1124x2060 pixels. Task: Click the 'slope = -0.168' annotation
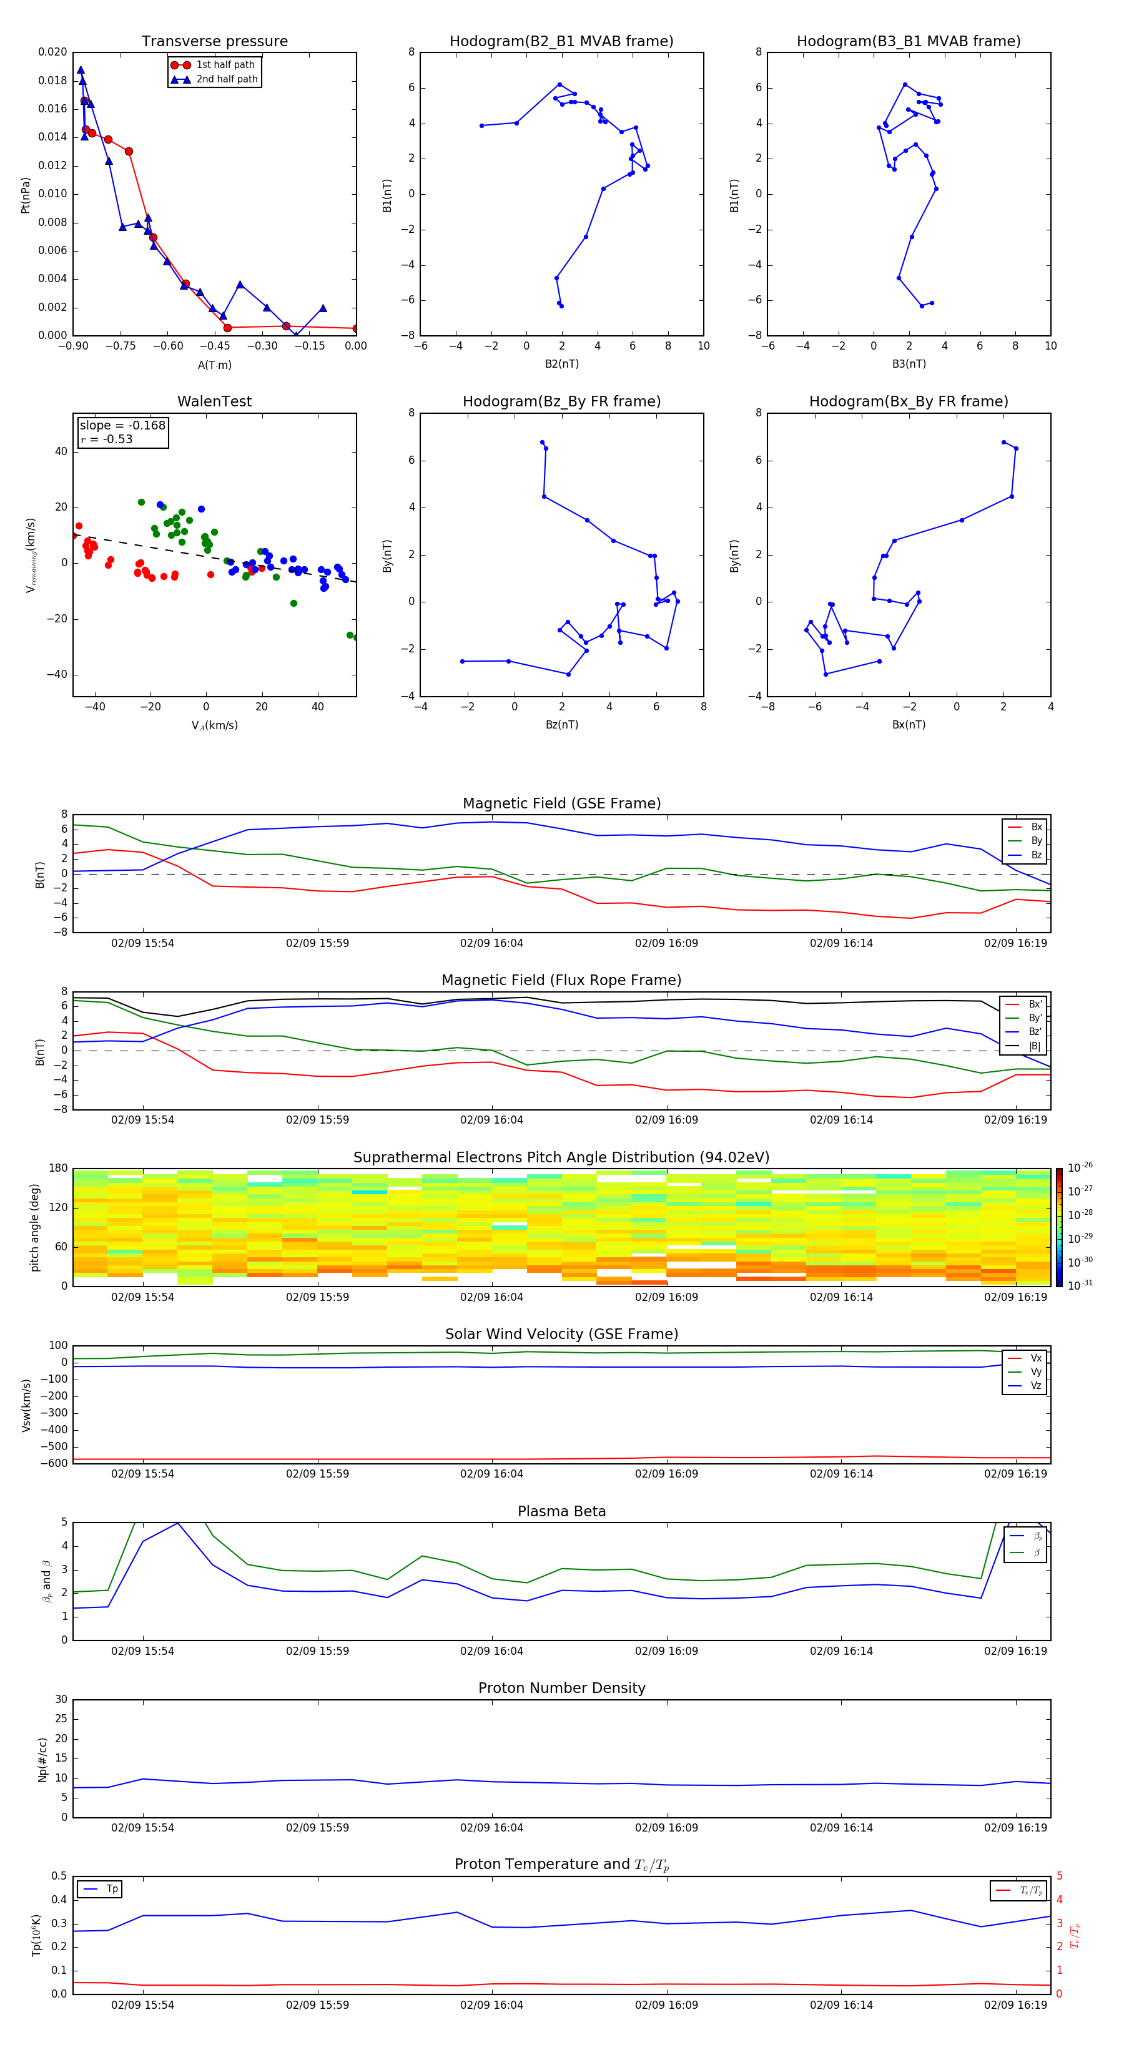(122, 426)
